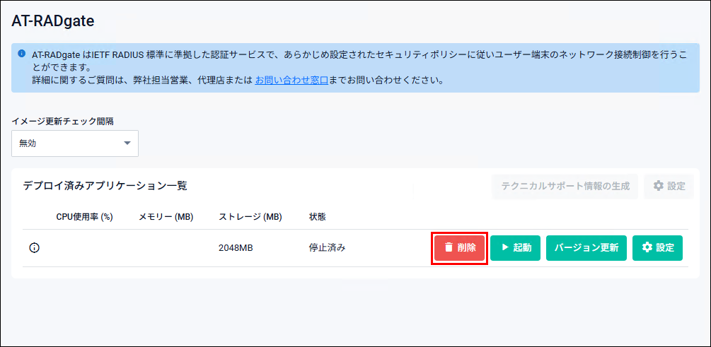Screen dimensions: 711x347
Task: Delete the stopped application via 削除 button
Action: pos(459,248)
